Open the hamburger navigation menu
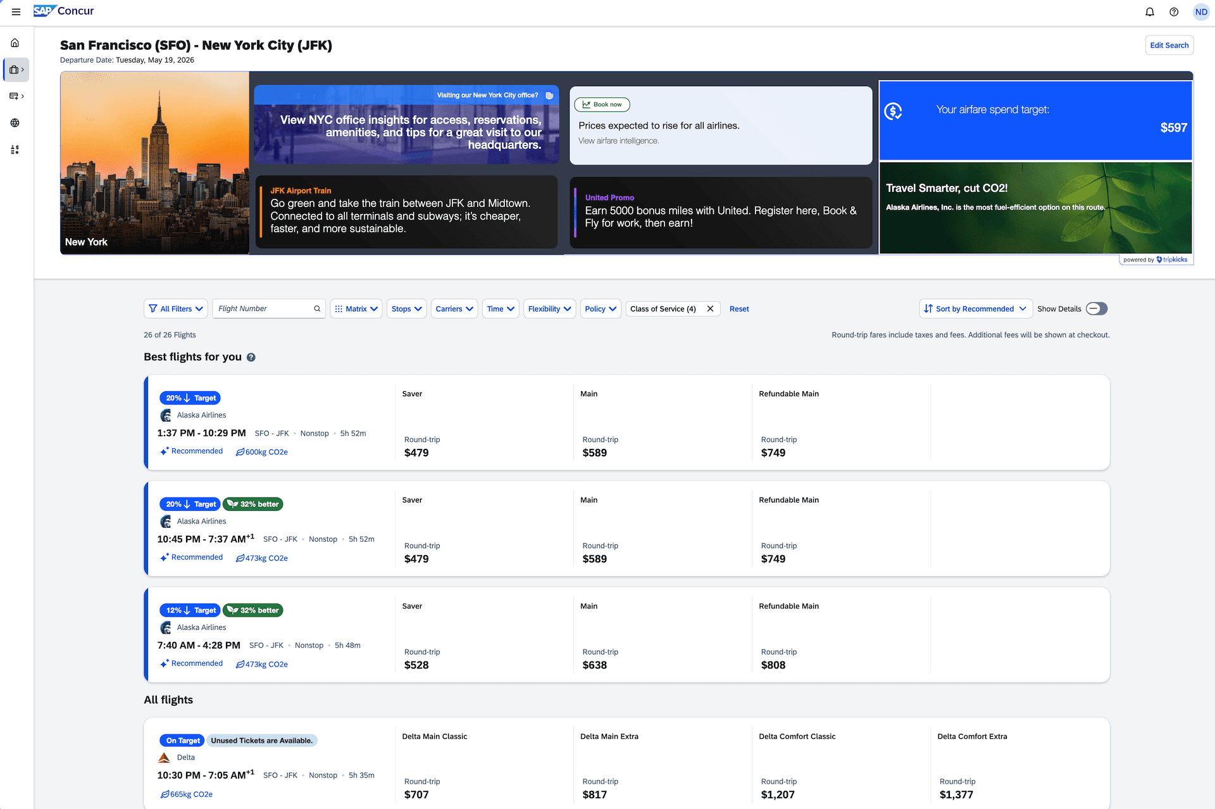The height and width of the screenshot is (809, 1215). (x=16, y=11)
